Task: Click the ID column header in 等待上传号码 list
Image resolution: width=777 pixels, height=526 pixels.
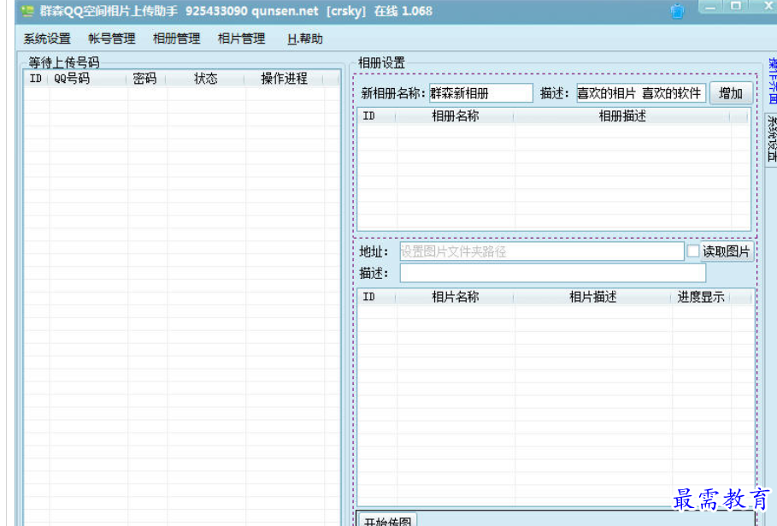Action: pos(36,79)
